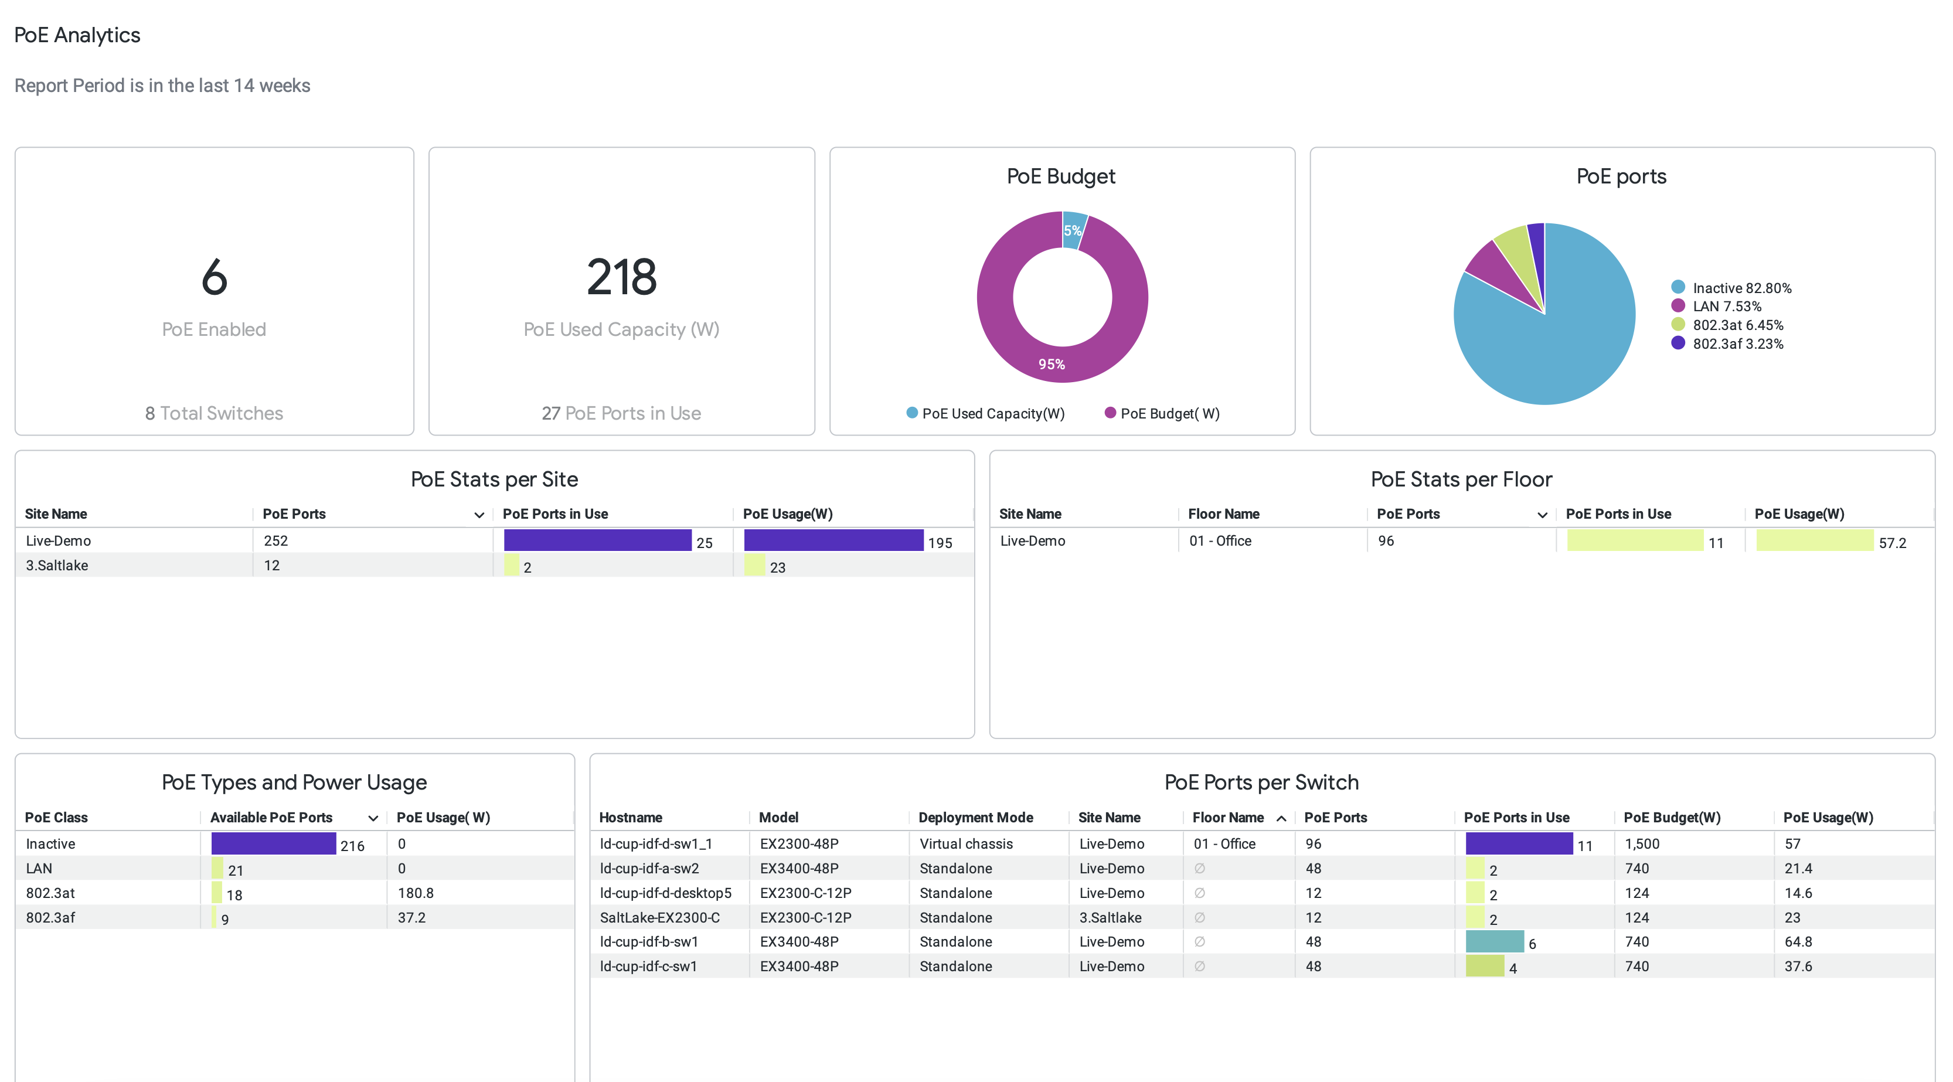Click the 802.3af 3.23% legend marker
Image resolution: width=1953 pixels, height=1082 pixels.
pyautogui.click(x=1678, y=343)
